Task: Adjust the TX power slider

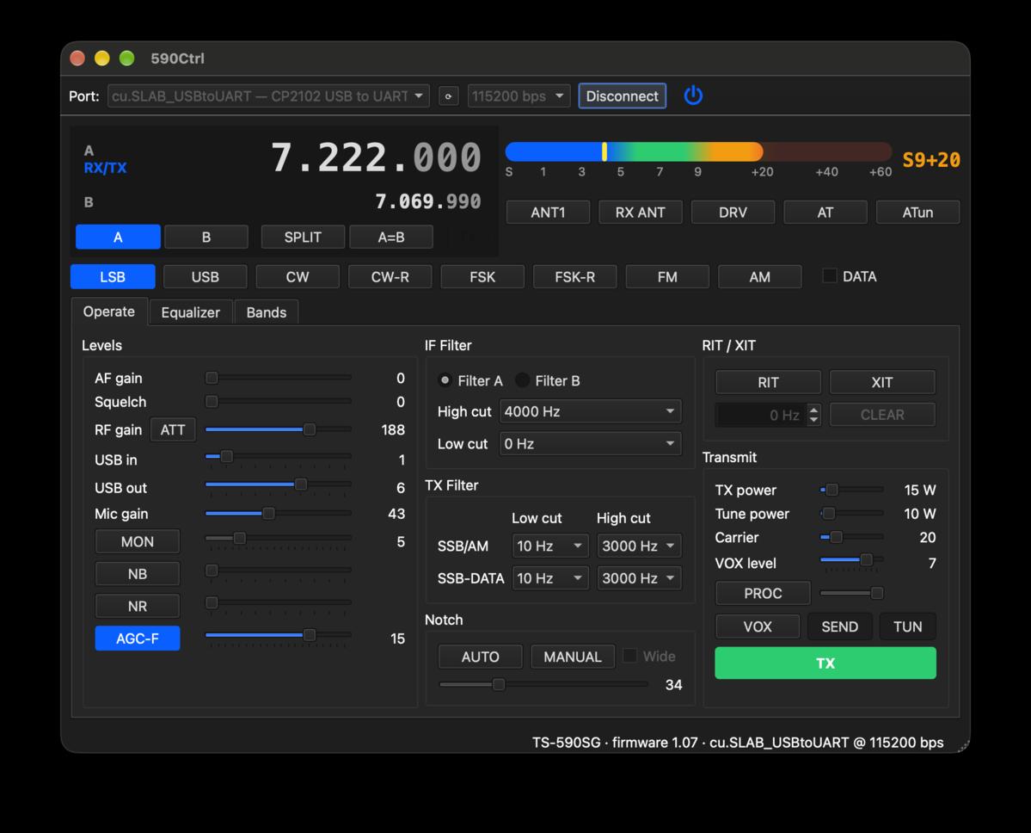Action: pyautogui.click(x=851, y=490)
